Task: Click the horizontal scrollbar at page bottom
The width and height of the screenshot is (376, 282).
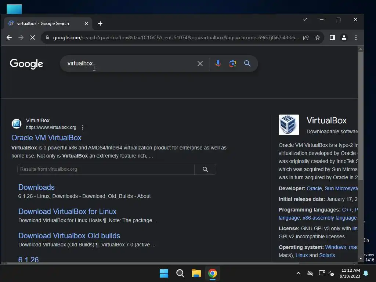Action: pos(153,263)
